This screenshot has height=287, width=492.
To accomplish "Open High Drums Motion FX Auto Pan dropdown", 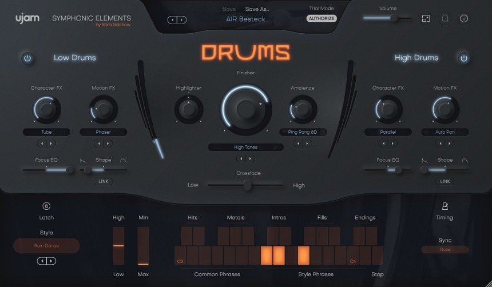I will (x=445, y=132).
